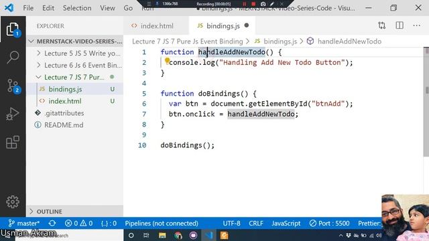Image resolution: width=429 pixels, height=241 pixels.
Task: Open errors and warnings count in status bar
Action: click(x=79, y=223)
